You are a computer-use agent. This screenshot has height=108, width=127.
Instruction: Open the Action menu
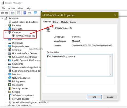click(12, 8)
